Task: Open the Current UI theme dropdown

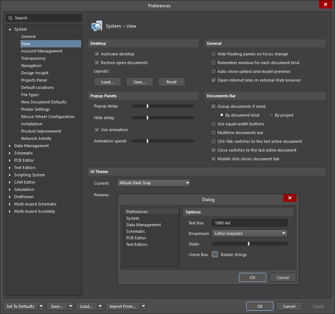Action: 187,183
